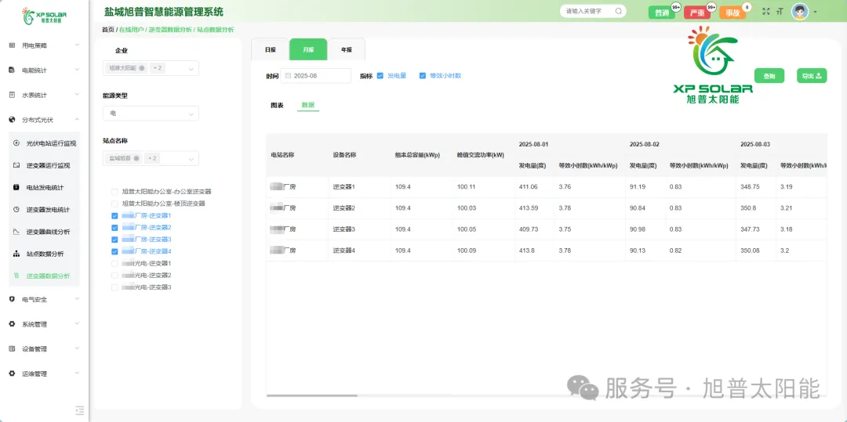This screenshot has width=847, height=422.
Task: Uncheck the 厂房-逆变器2 checkbox
Action: pos(115,227)
